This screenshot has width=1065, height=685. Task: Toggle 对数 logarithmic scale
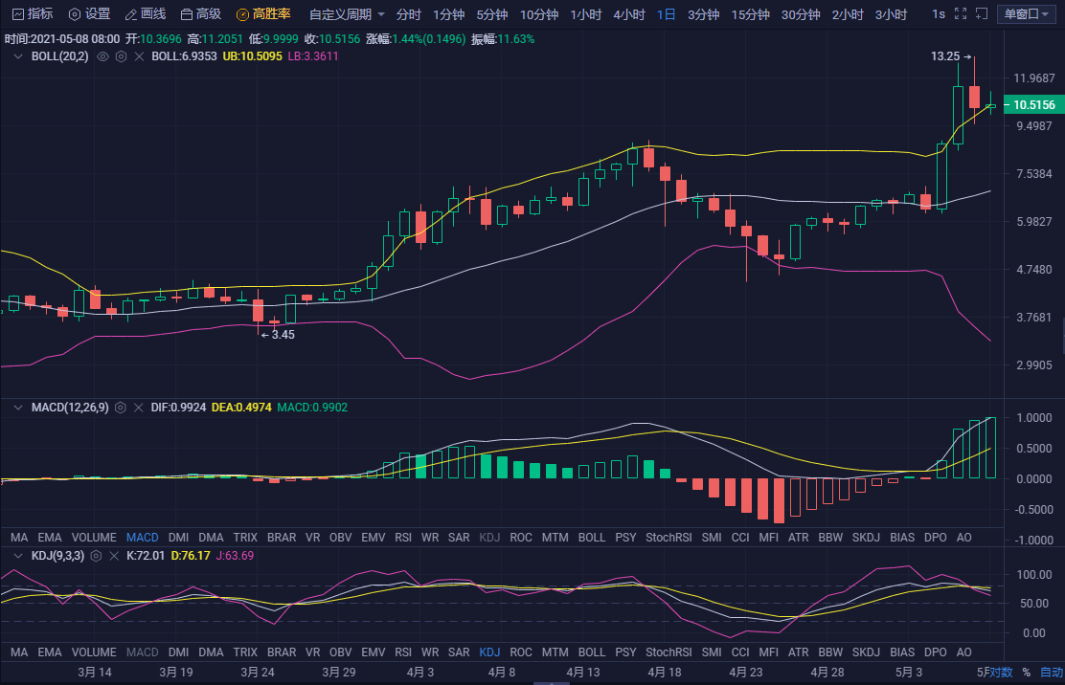point(1000,673)
